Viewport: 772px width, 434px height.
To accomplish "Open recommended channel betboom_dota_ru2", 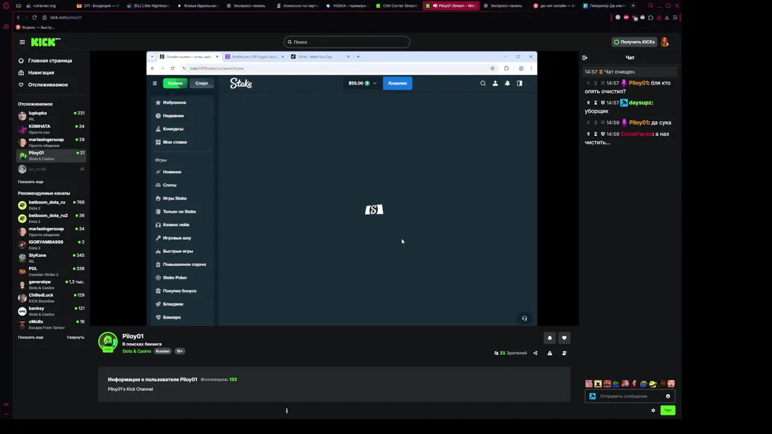I will [x=51, y=218].
